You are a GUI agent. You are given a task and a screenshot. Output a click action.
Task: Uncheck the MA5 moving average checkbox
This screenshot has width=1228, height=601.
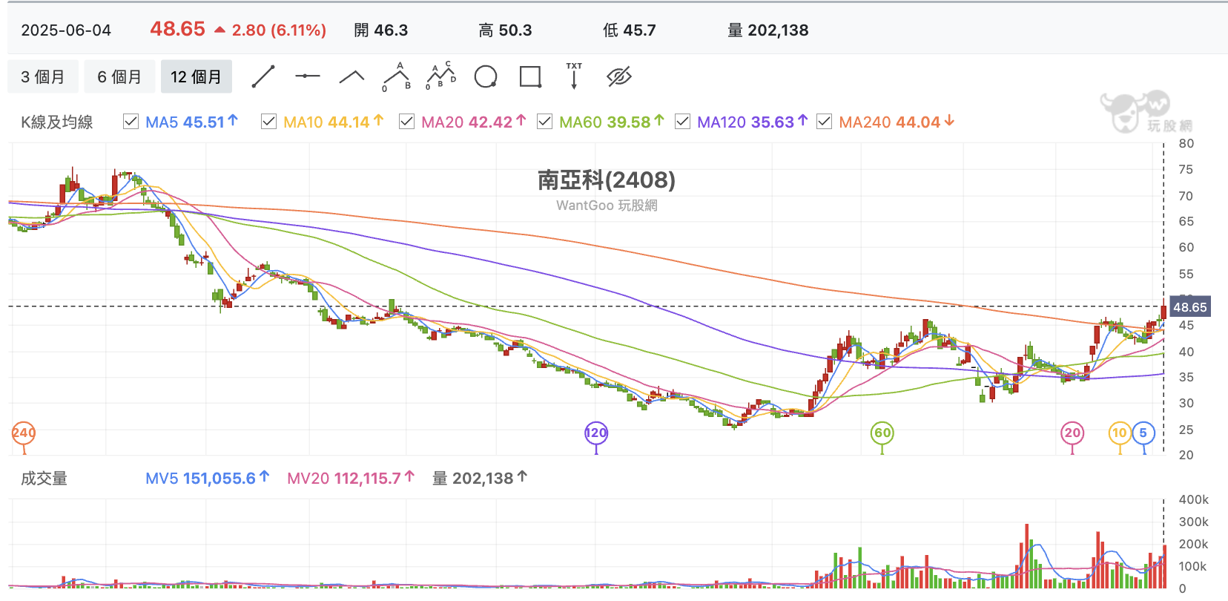click(x=131, y=121)
